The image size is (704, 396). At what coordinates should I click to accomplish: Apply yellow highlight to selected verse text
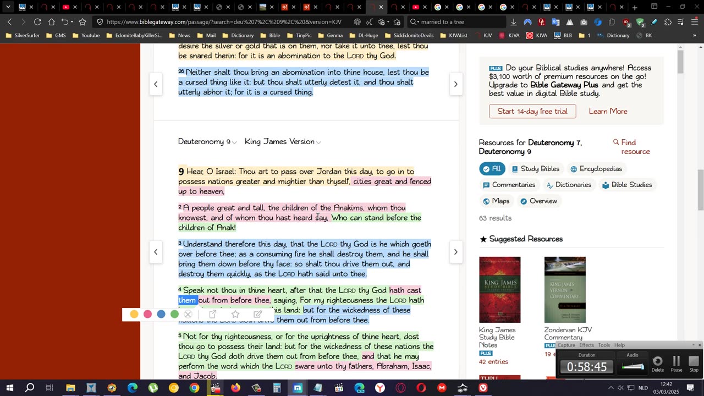(x=134, y=314)
